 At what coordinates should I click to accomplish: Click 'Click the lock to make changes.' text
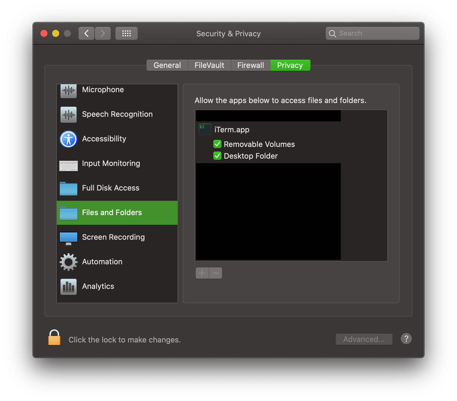coord(125,340)
